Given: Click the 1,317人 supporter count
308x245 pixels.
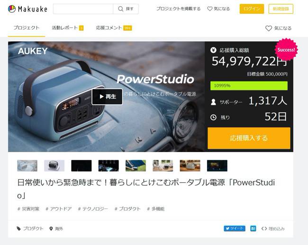Looking at the screenshot, I should click(268, 101).
